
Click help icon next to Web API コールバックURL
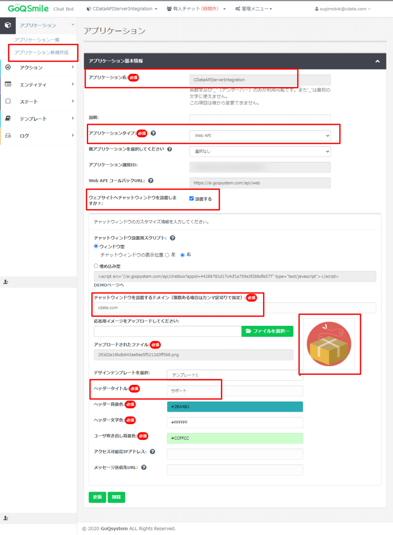151,181
